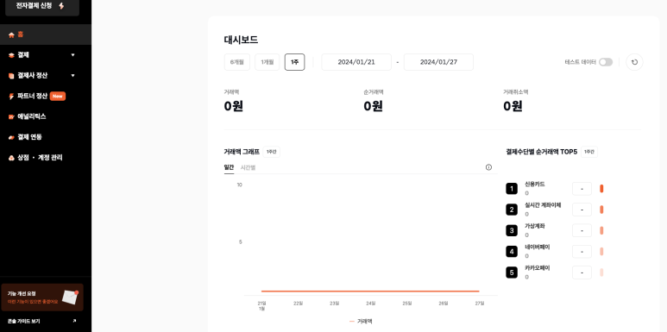Screen dimensions: 667x332
Task: Click the rank 1 badge for 신용카드
Action: coord(512,189)
